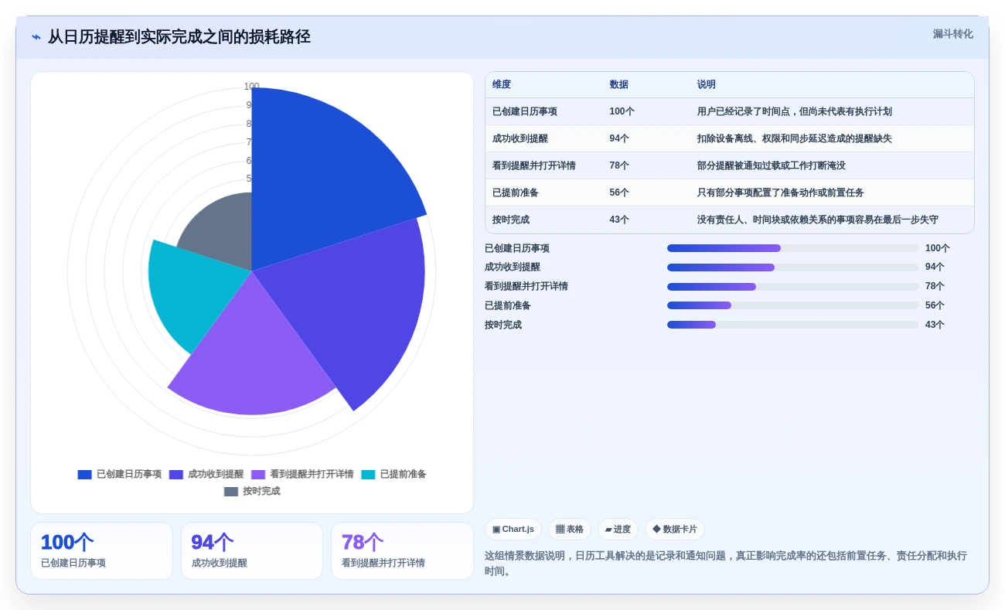
Task: Click the 按时完成 progress bar
Action: pos(793,325)
